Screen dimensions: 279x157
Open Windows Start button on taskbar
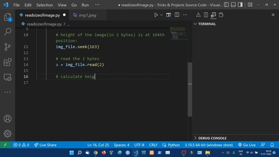(x=71, y=153)
